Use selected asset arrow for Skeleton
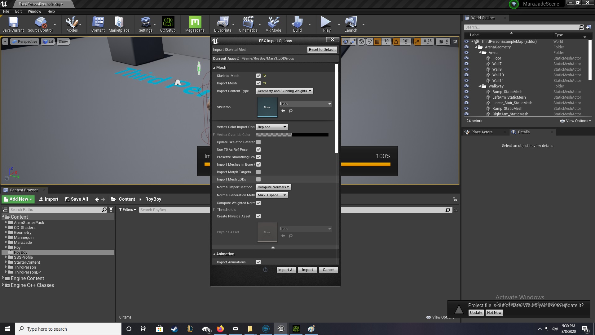Viewport: 595px width, 335px height. click(x=283, y=111)
